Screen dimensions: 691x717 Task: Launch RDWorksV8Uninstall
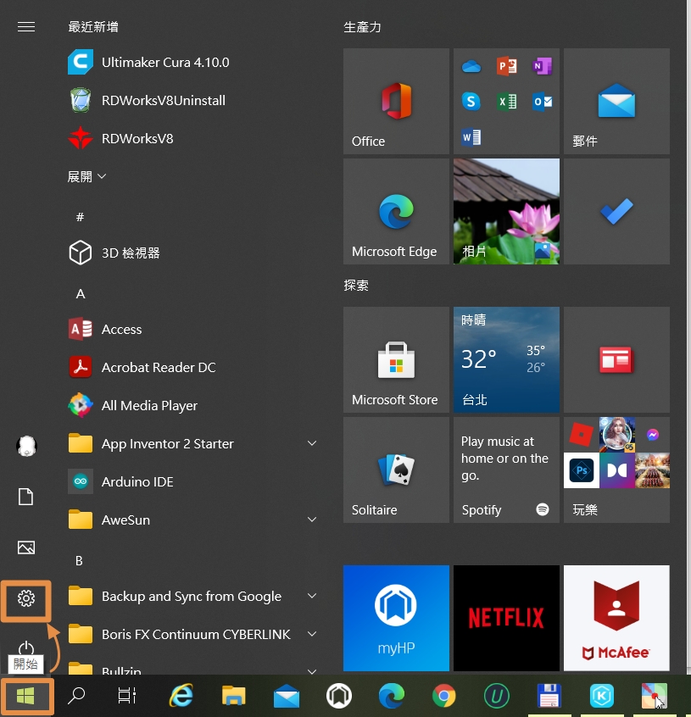tap(192, 100)
